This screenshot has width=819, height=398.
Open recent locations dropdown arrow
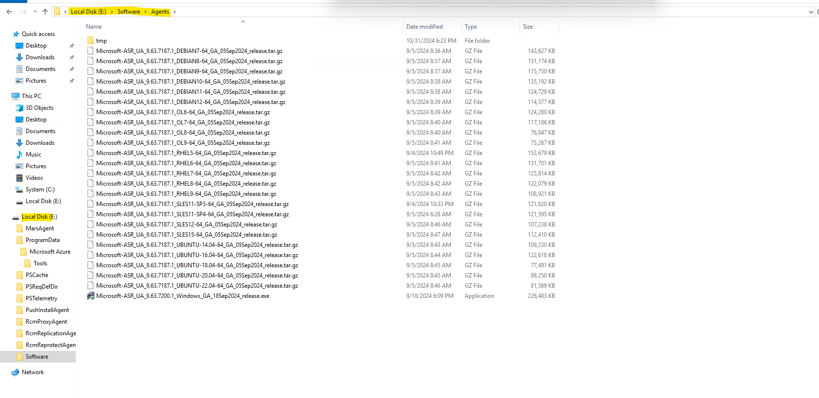(x=35, y=12)
